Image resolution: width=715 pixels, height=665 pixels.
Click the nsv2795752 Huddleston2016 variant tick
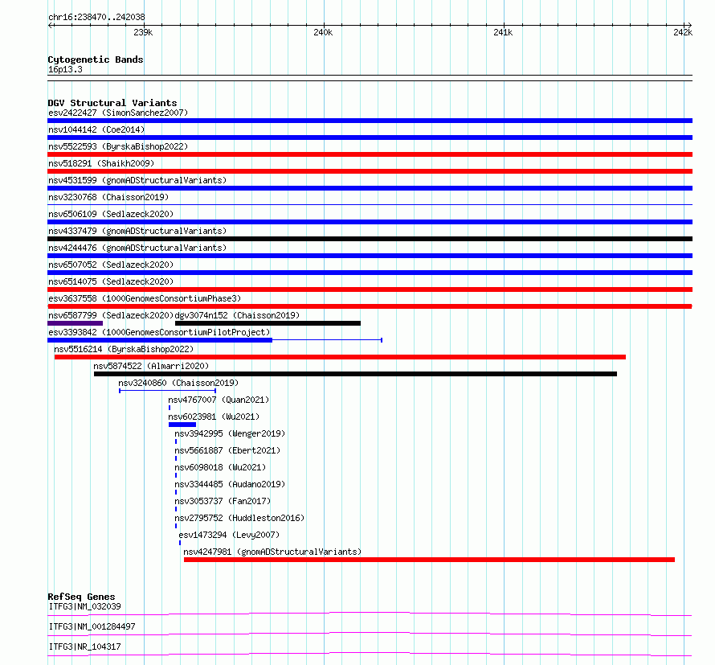coord(176,526)
